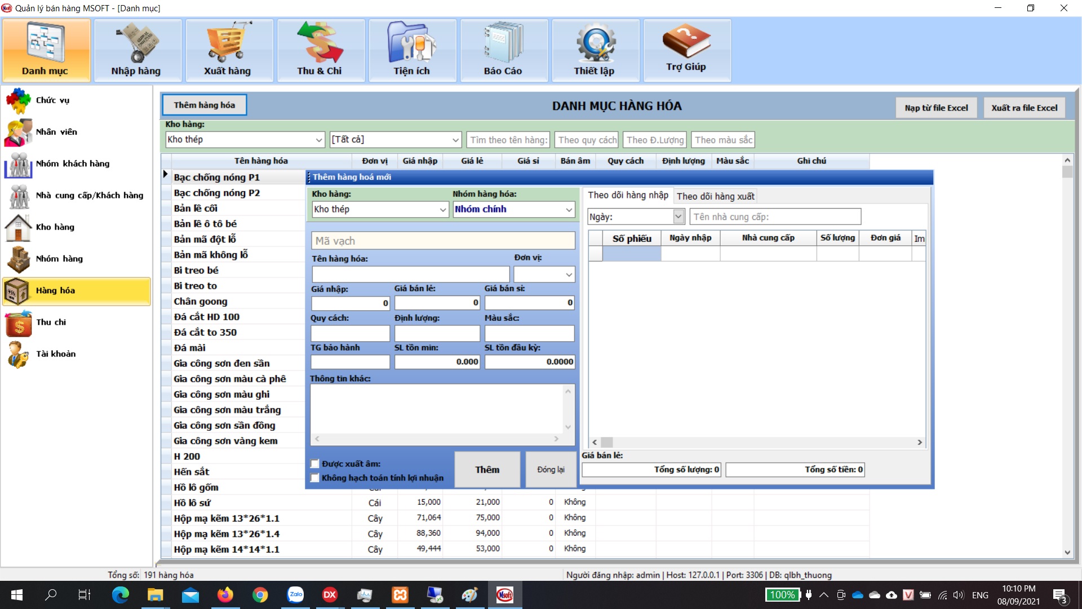The image size is (1082, 609).
Task: Focus the Tìm theo tên hàng search box
Action: (x=508, y=140)
